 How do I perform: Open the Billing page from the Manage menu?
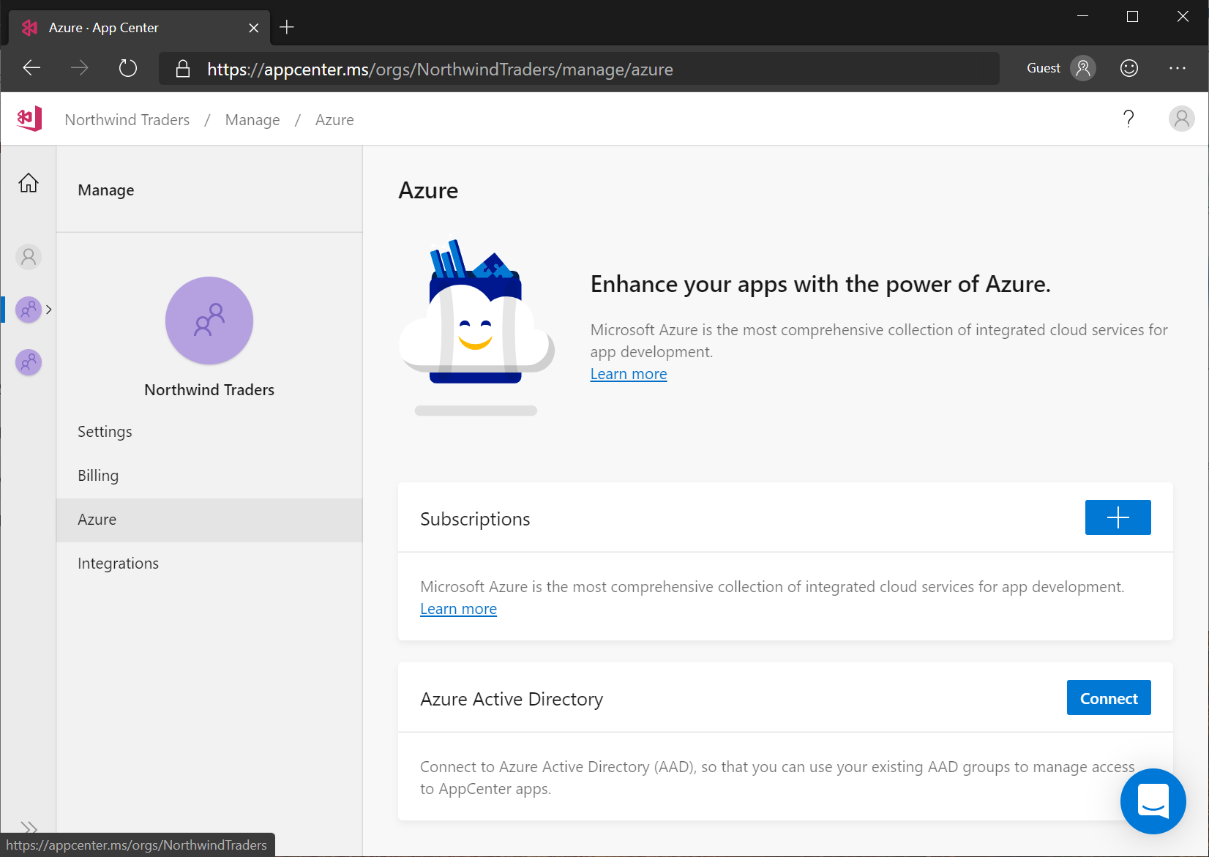[x=98, y=475]
